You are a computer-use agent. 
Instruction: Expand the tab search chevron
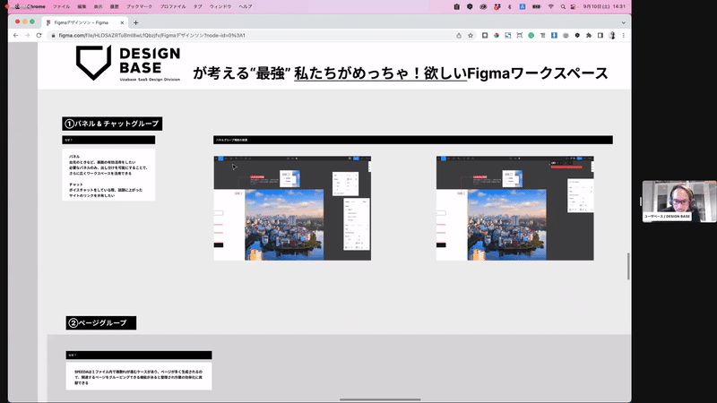pos(623,22)
